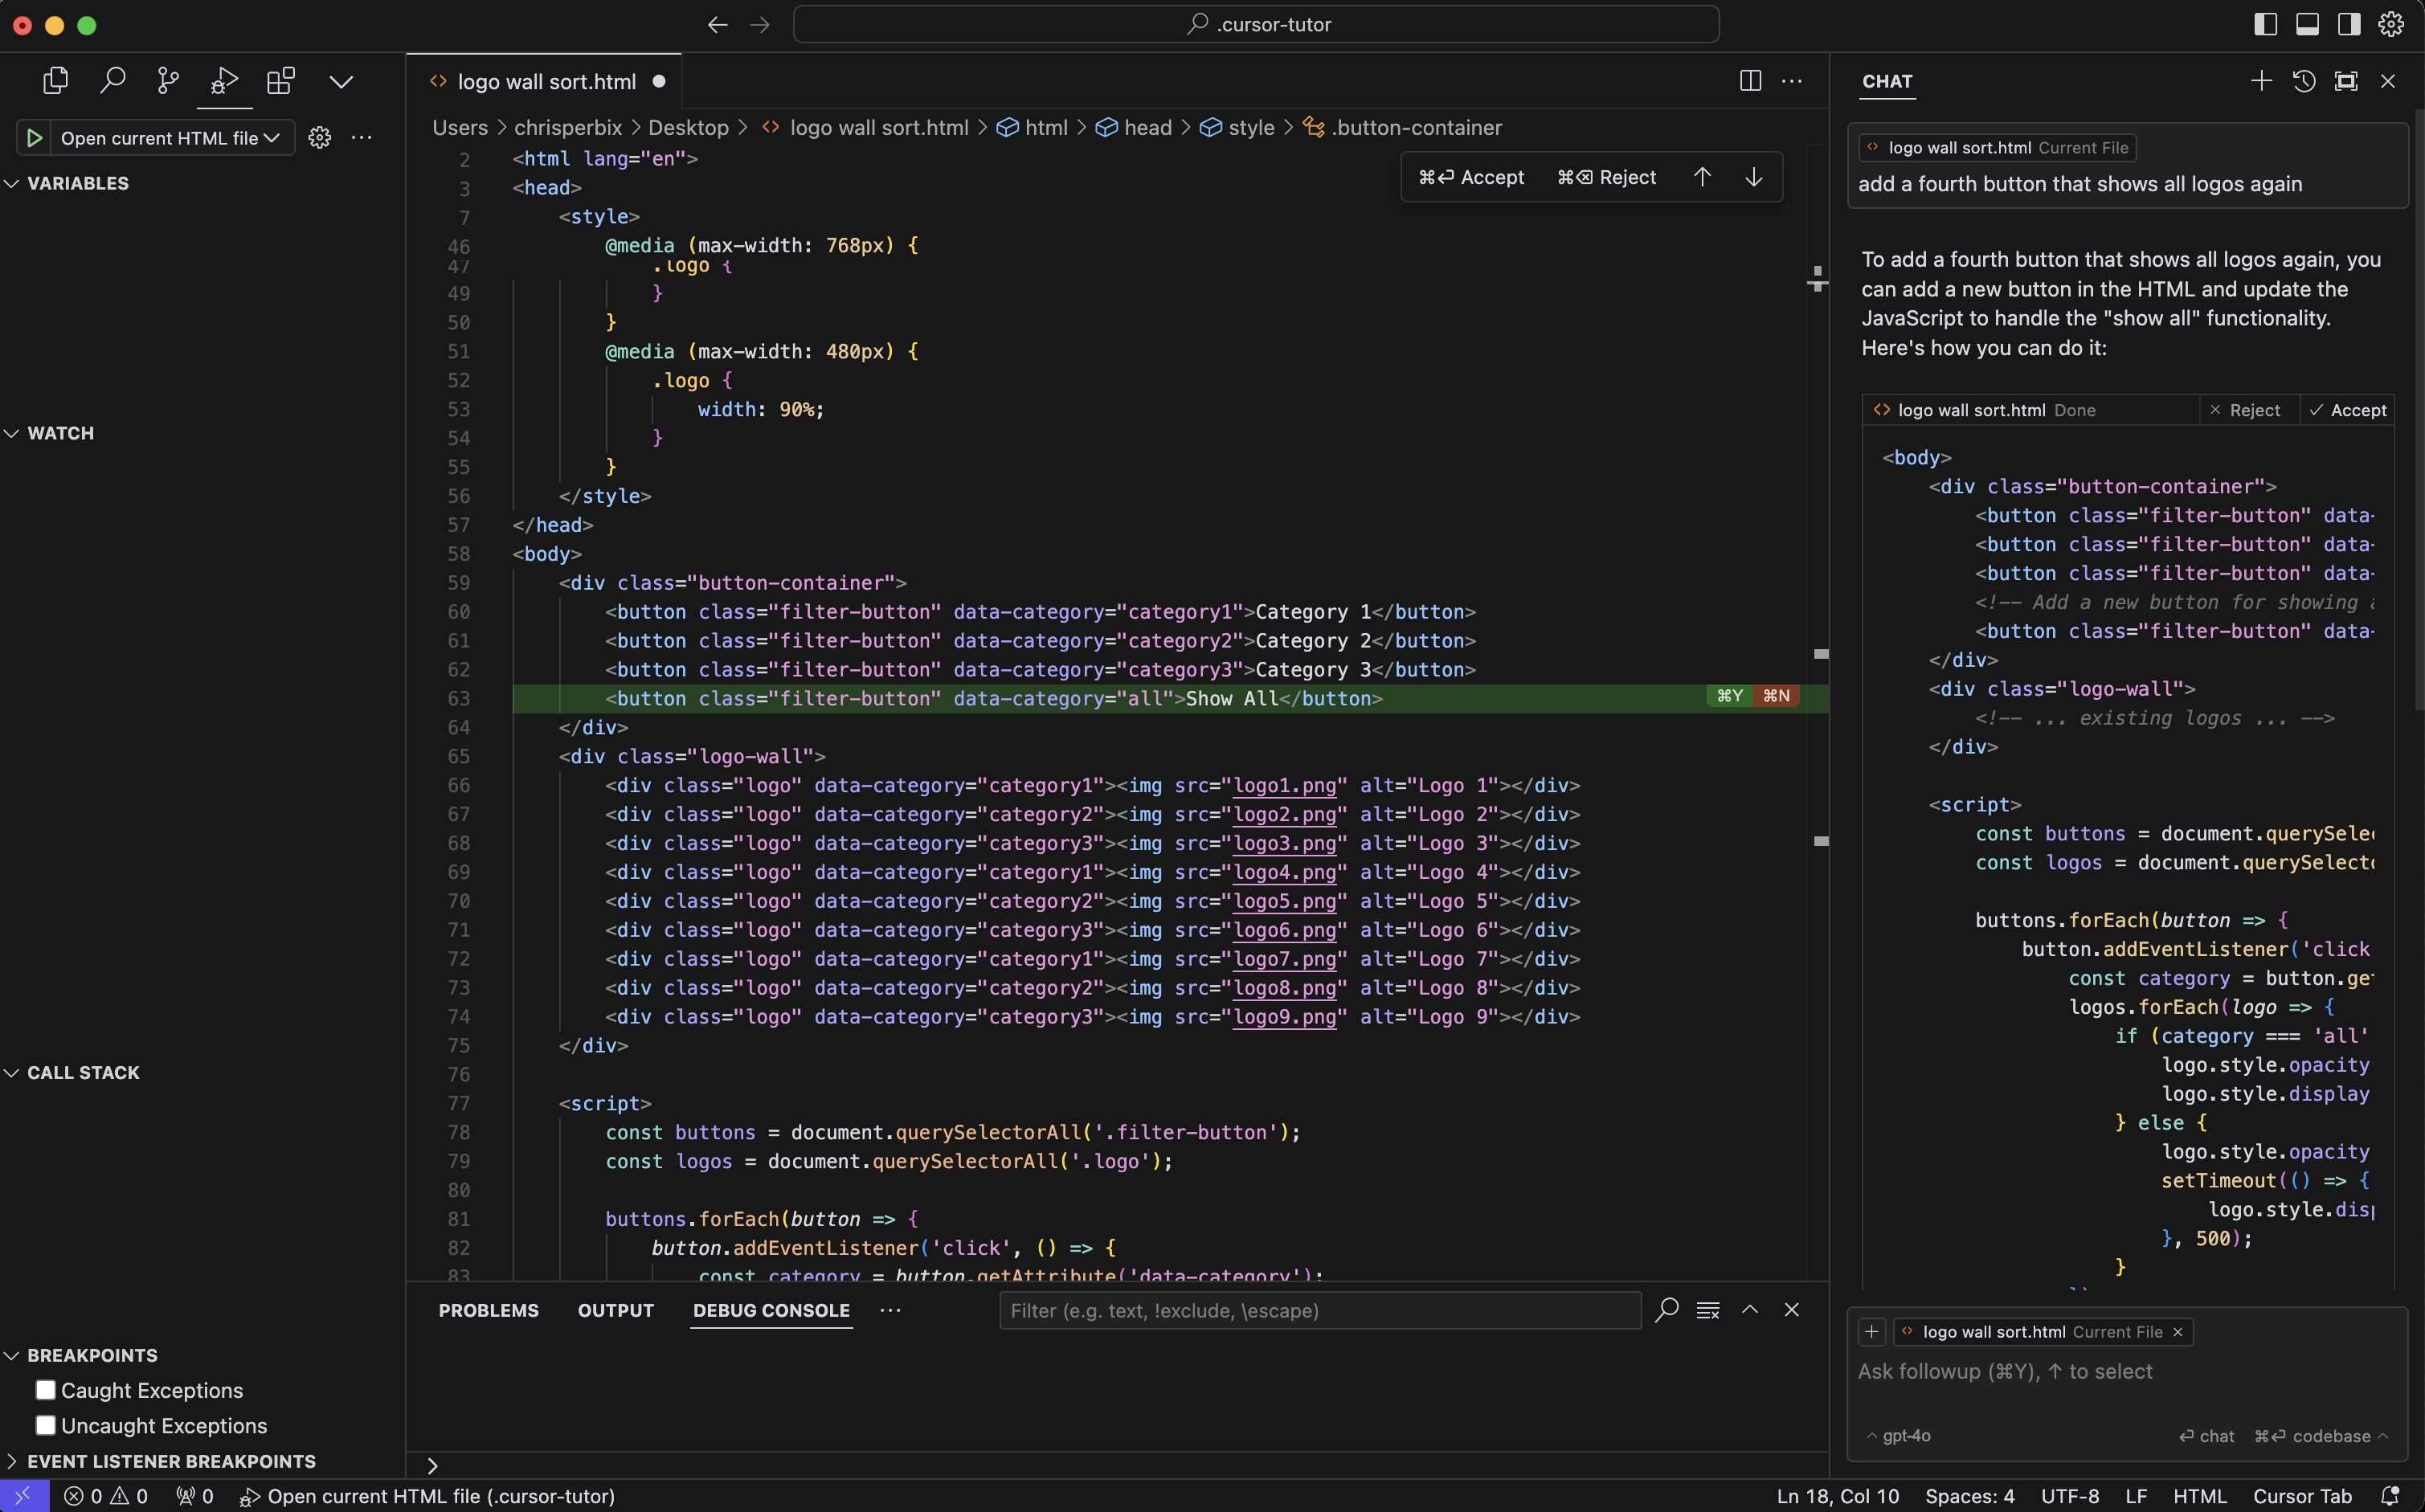Open the gpt-4o model selector
This screenshot has height=1512, width=2425.
point(1898,1436)
